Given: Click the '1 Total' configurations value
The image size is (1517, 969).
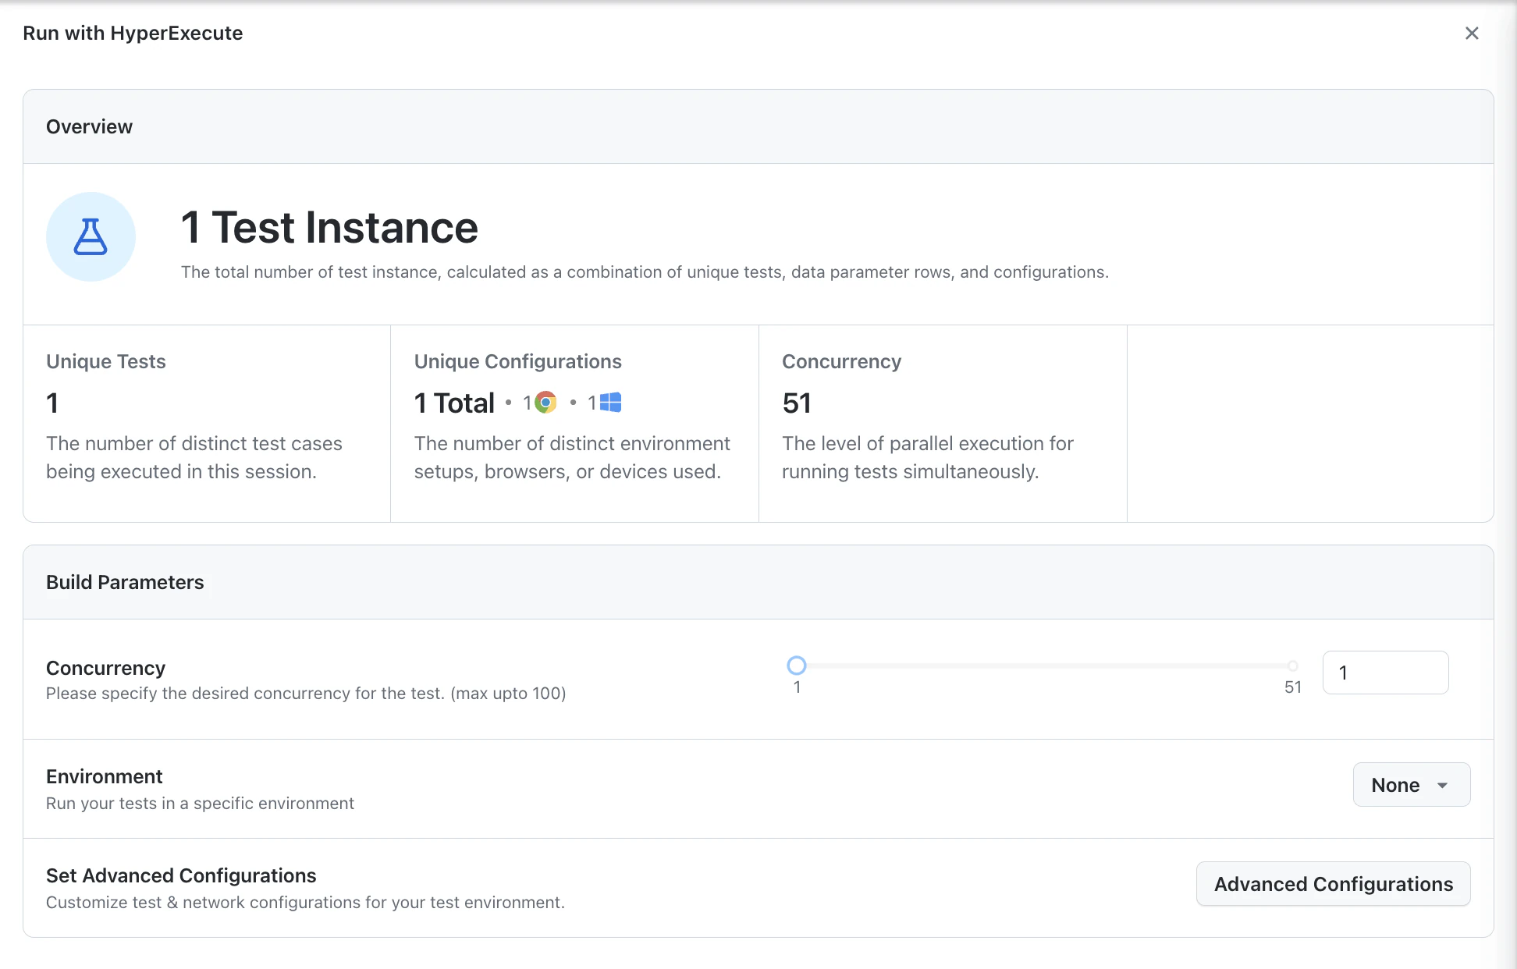Looking at the screenshot, I should [x=454, y=403].
